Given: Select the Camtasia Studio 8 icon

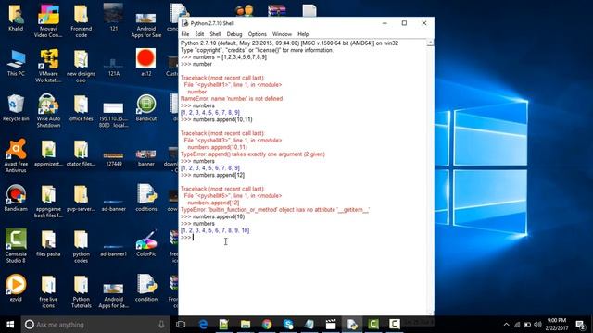Looking at the screenshot, I should pos(16,245).
